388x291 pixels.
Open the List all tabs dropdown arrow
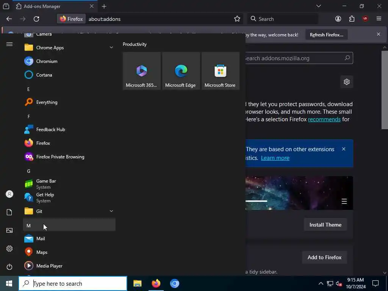click(x=318, y=6)
